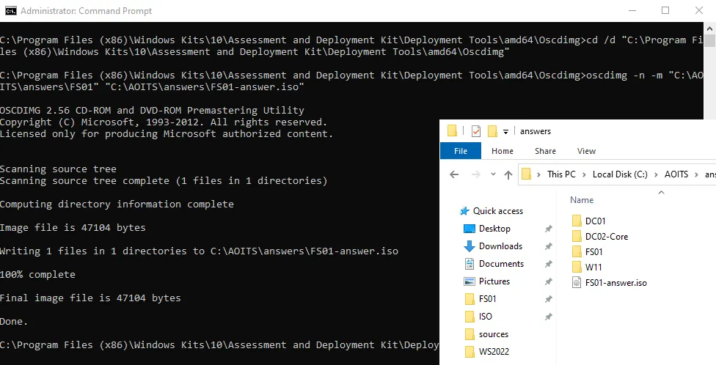Click the Quick access star icon

(x=464, y=211)
